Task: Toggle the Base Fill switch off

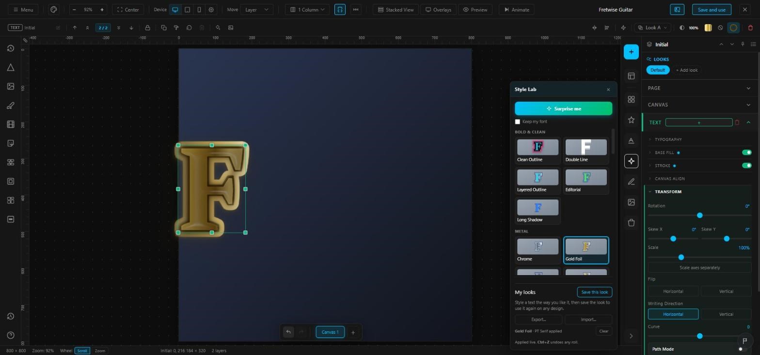Action: pyautogui.click(x=746, y=153)
